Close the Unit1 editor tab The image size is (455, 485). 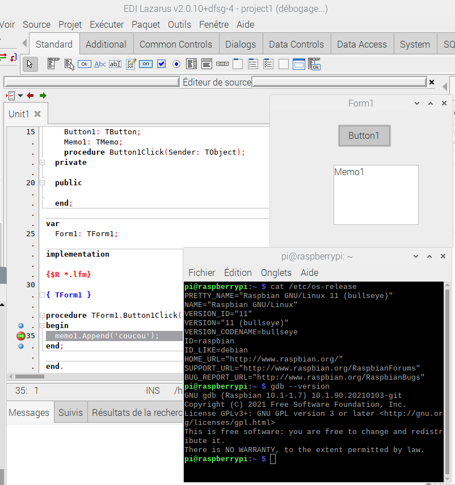(37, 114)
